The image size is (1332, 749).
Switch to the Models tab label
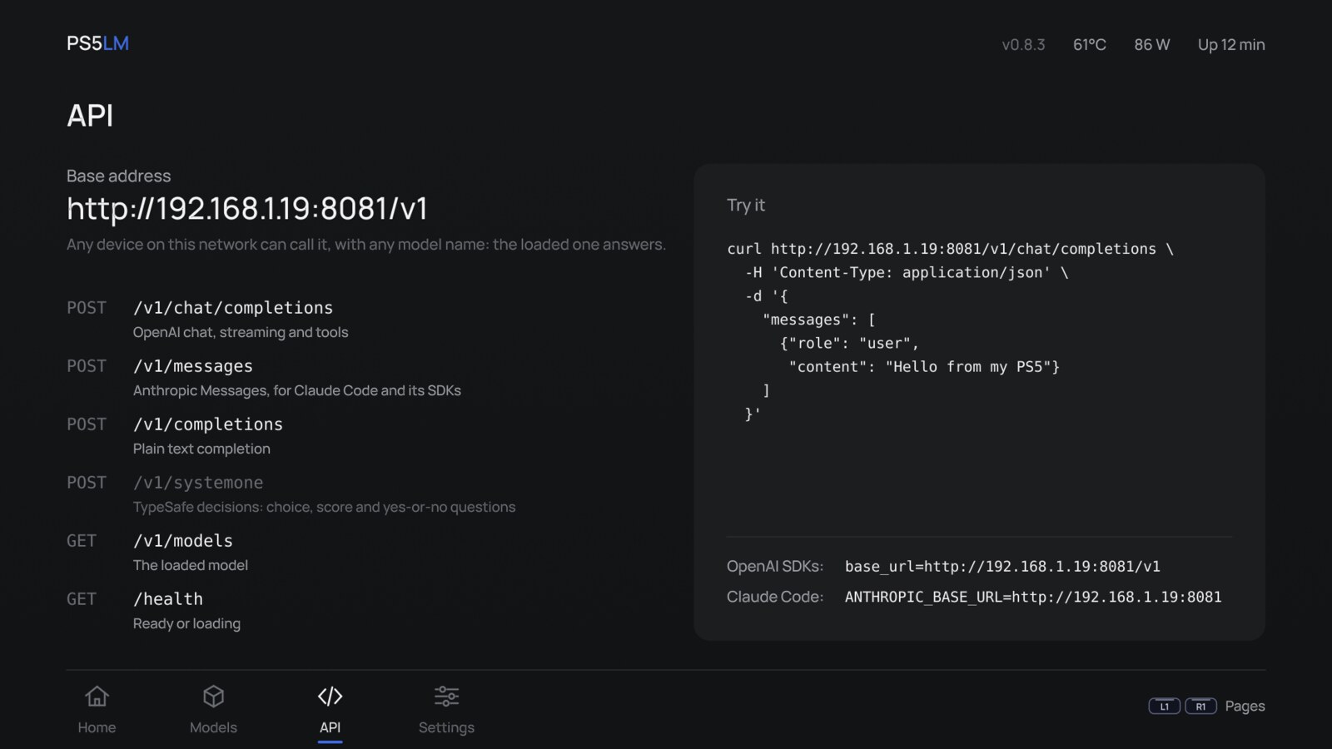213,727
